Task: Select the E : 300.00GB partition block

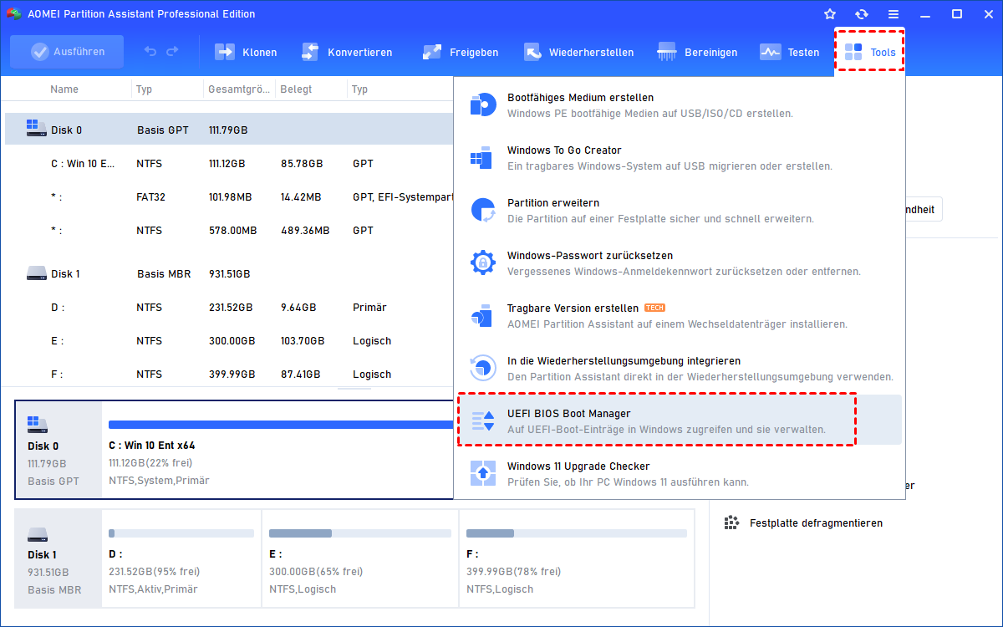Action: point(360,558)
